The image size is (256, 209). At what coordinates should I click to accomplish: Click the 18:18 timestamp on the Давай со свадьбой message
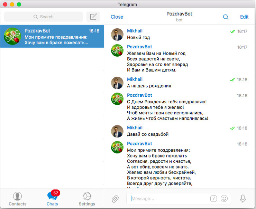(x=242, y=128)
